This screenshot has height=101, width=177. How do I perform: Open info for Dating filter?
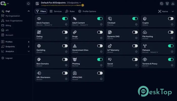coord(66,38)
